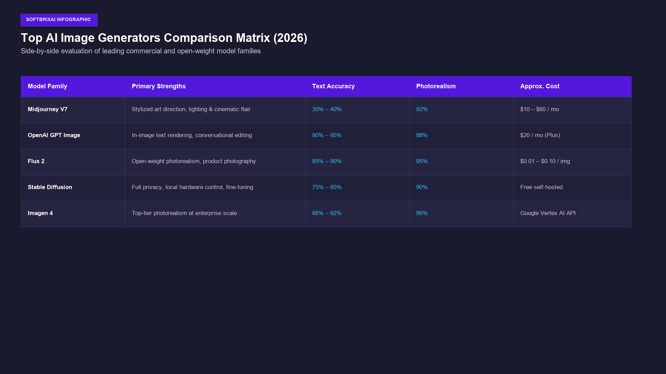Select the 'Imagen 4' row name
666x374 pixels.
click(40, 213)
